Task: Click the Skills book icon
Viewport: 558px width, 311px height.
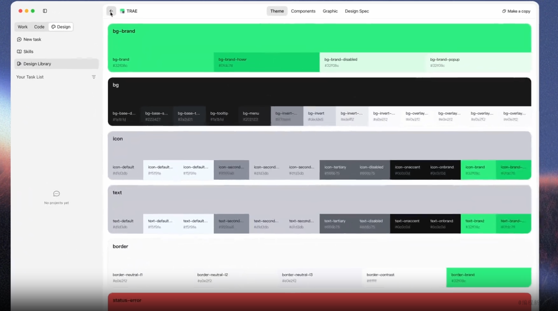Action: (x=19, y=51)
